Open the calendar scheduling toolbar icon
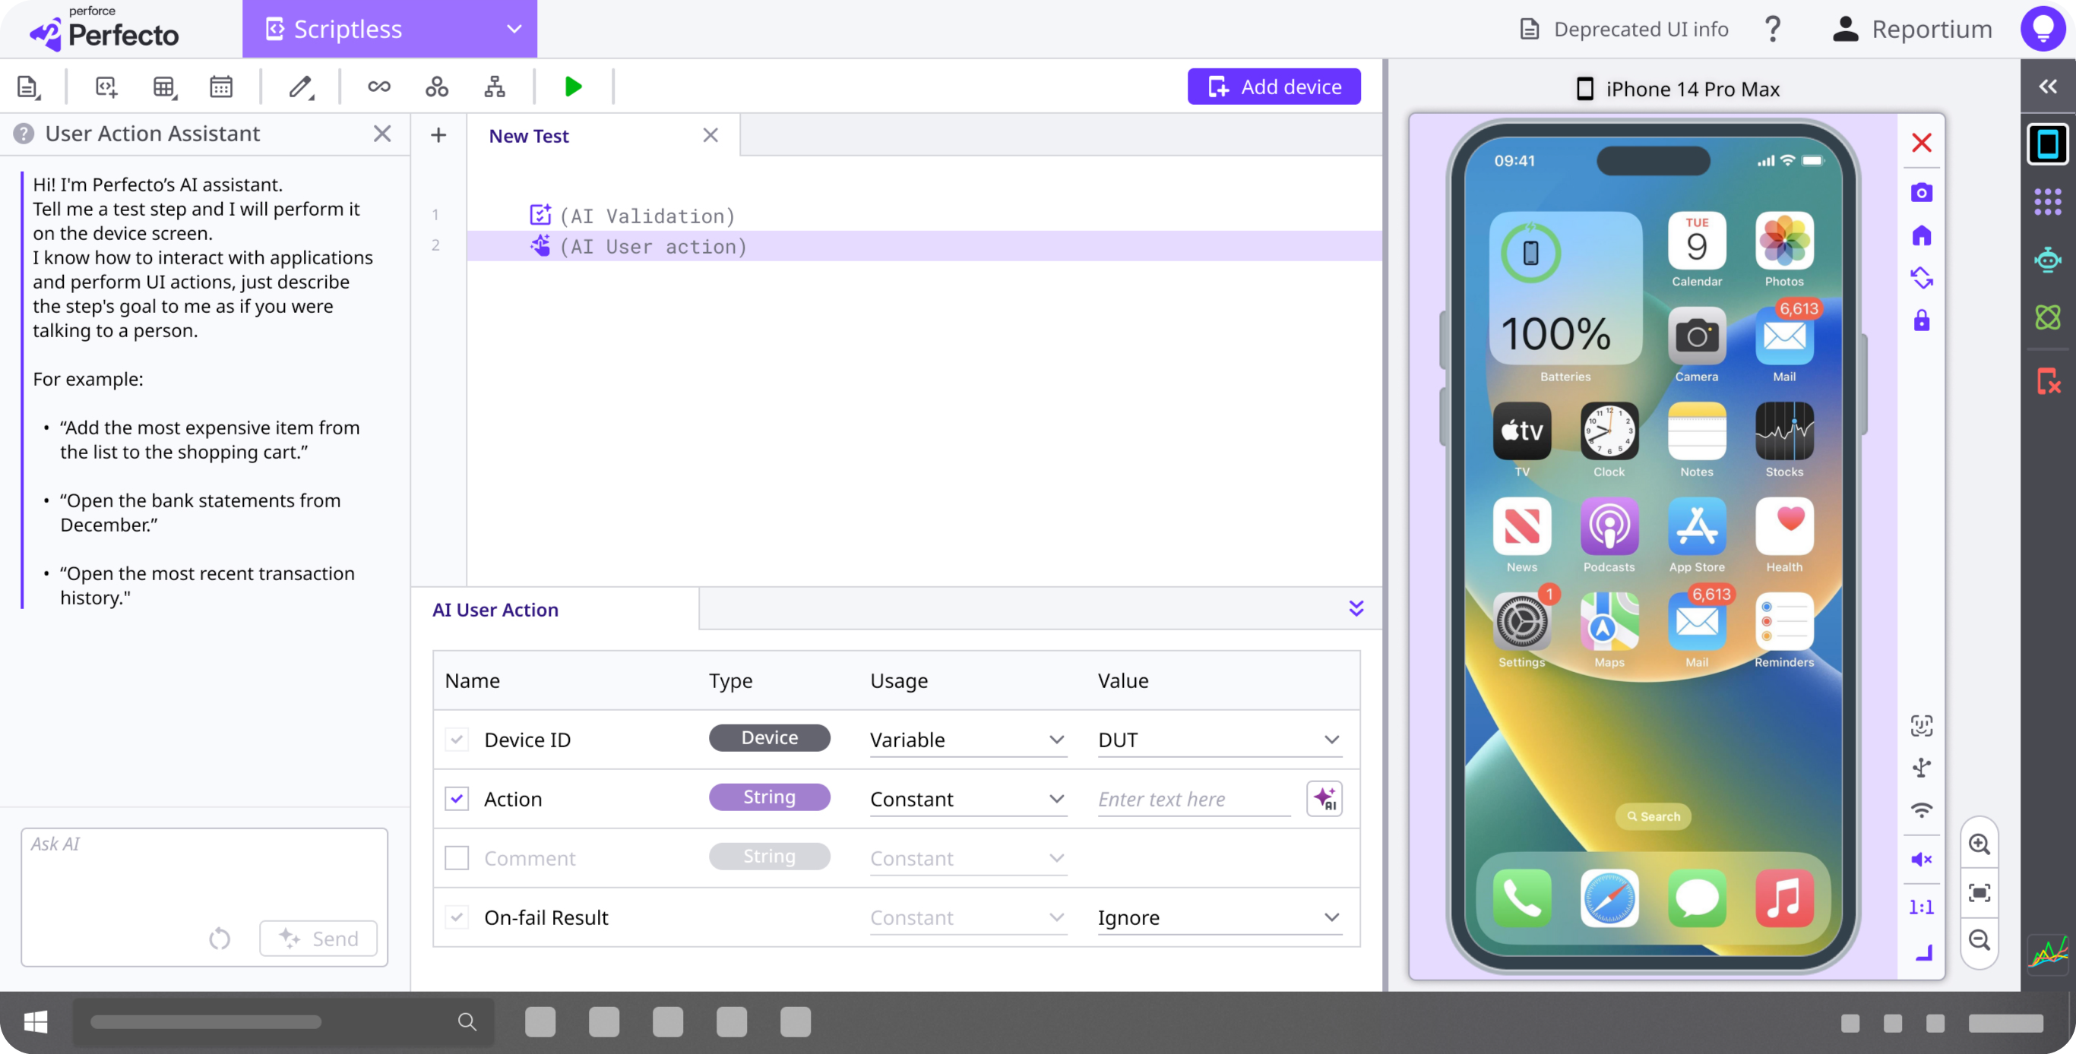 click(x=221, y=87)
